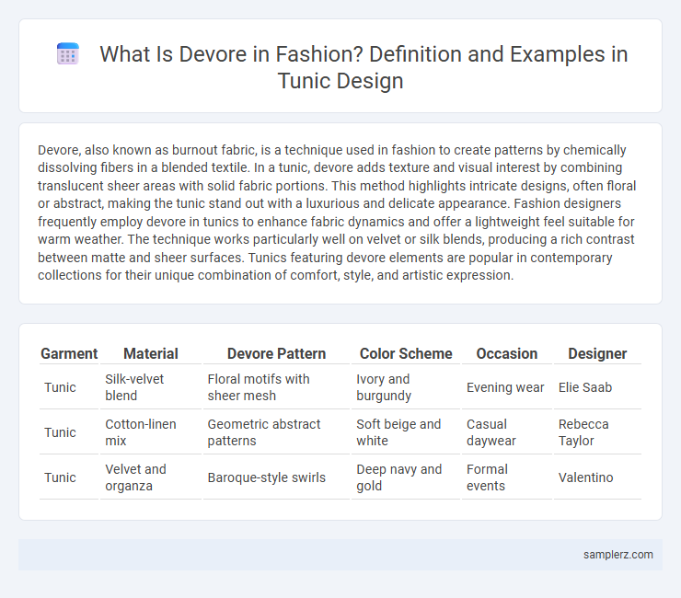Select the Ivory and burgundy cell

(406, 387)
